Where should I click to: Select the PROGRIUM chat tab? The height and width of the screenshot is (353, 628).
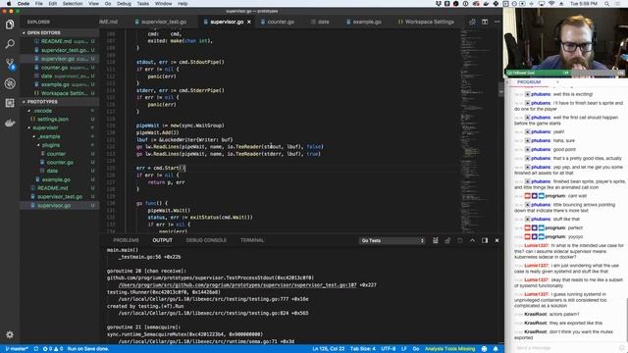(529, 82)
